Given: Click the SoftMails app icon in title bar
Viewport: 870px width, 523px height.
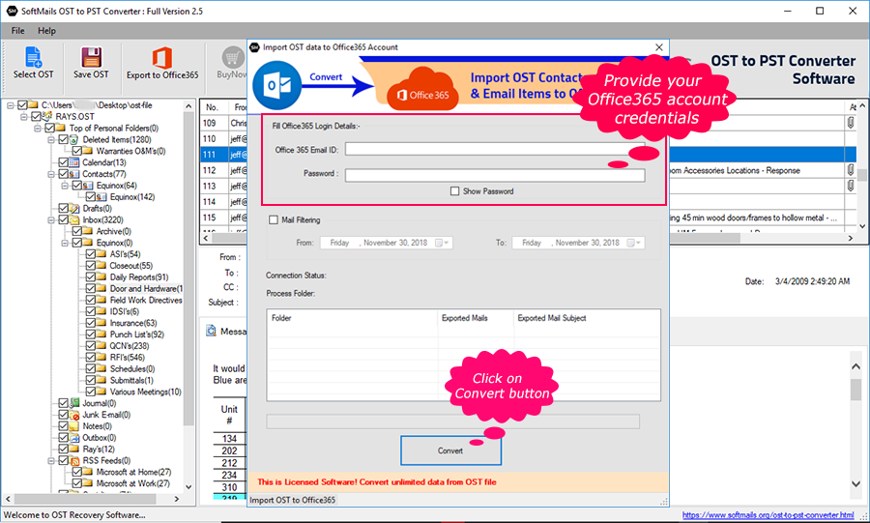Looking at the screenshot, I should pos(12,11).
